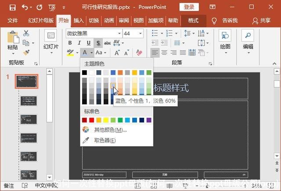Increase font size with large A icon
This screenshot has width=281, height=191.
(x=117, y=53)
